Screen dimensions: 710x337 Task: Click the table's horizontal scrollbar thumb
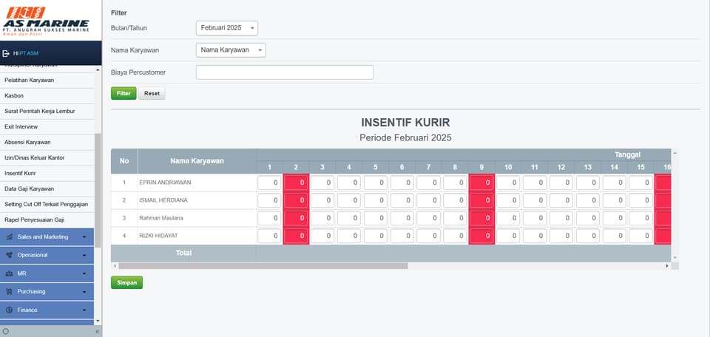click(263, 266)
